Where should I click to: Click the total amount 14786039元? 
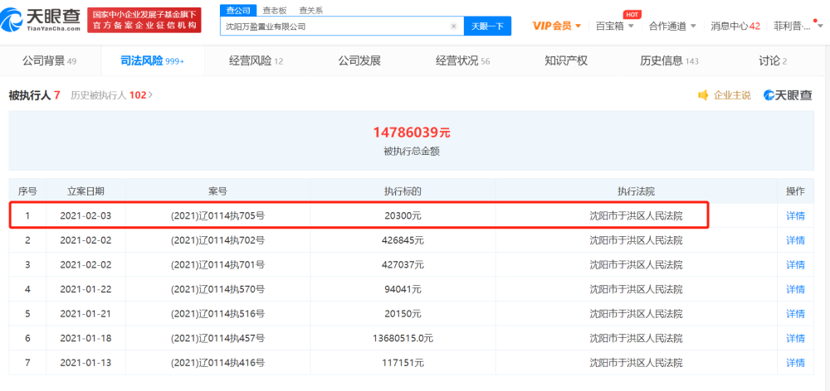[412, 133]
